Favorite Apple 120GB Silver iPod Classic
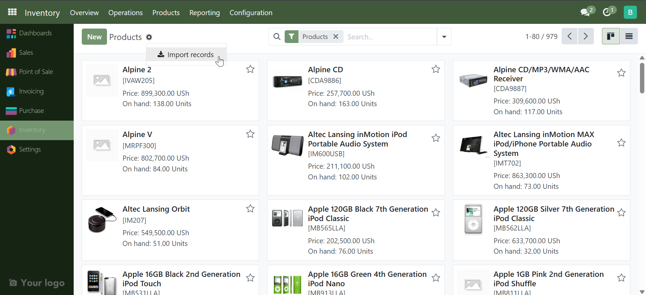The height and width of the screenshot is (295, 646). 621,213
